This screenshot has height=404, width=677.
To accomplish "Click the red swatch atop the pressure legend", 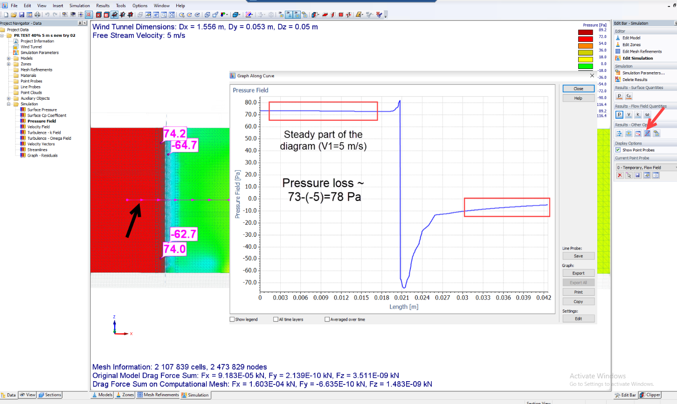I will [586, 31].
